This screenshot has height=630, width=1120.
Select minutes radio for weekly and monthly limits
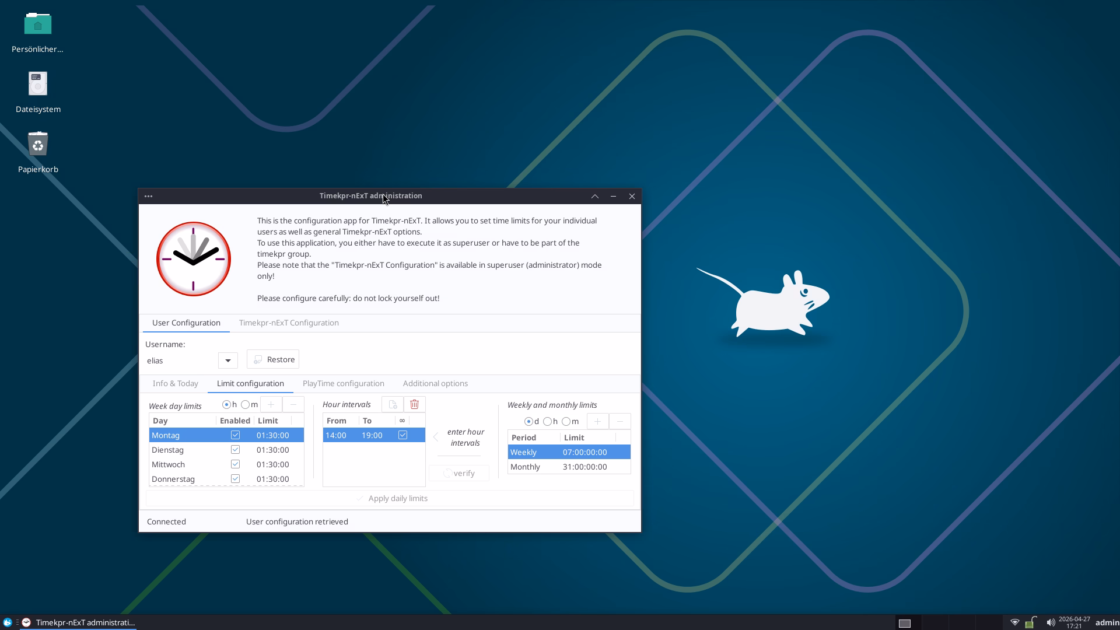pyautogui.click(x=570, y=422)
